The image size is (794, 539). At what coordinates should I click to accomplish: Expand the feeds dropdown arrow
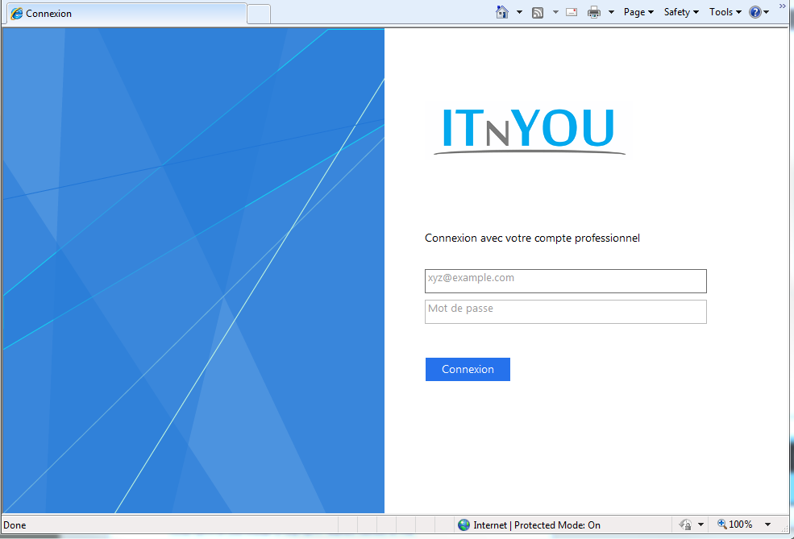pyautogui.click(x=555, y=12)
